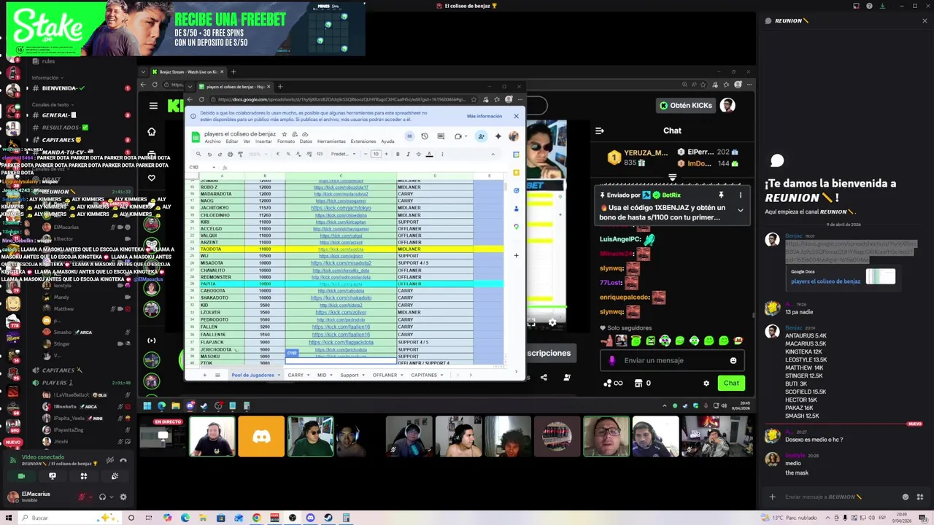Open BIENVENIDA Discord channel
The height and width of the screenshot is (525, 934).
tap(62, 88)
